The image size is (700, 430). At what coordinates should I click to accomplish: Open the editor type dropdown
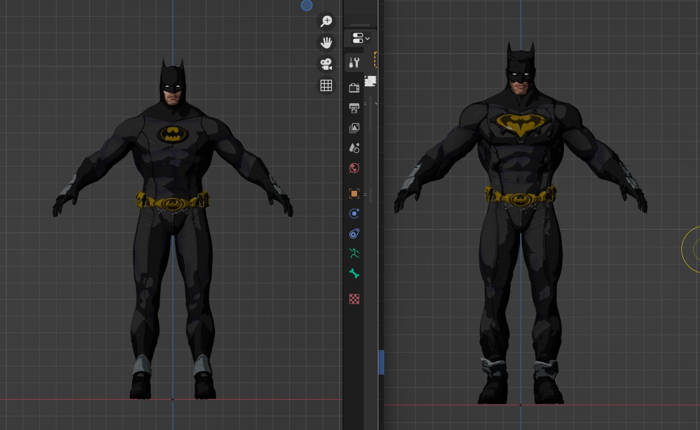361,38
